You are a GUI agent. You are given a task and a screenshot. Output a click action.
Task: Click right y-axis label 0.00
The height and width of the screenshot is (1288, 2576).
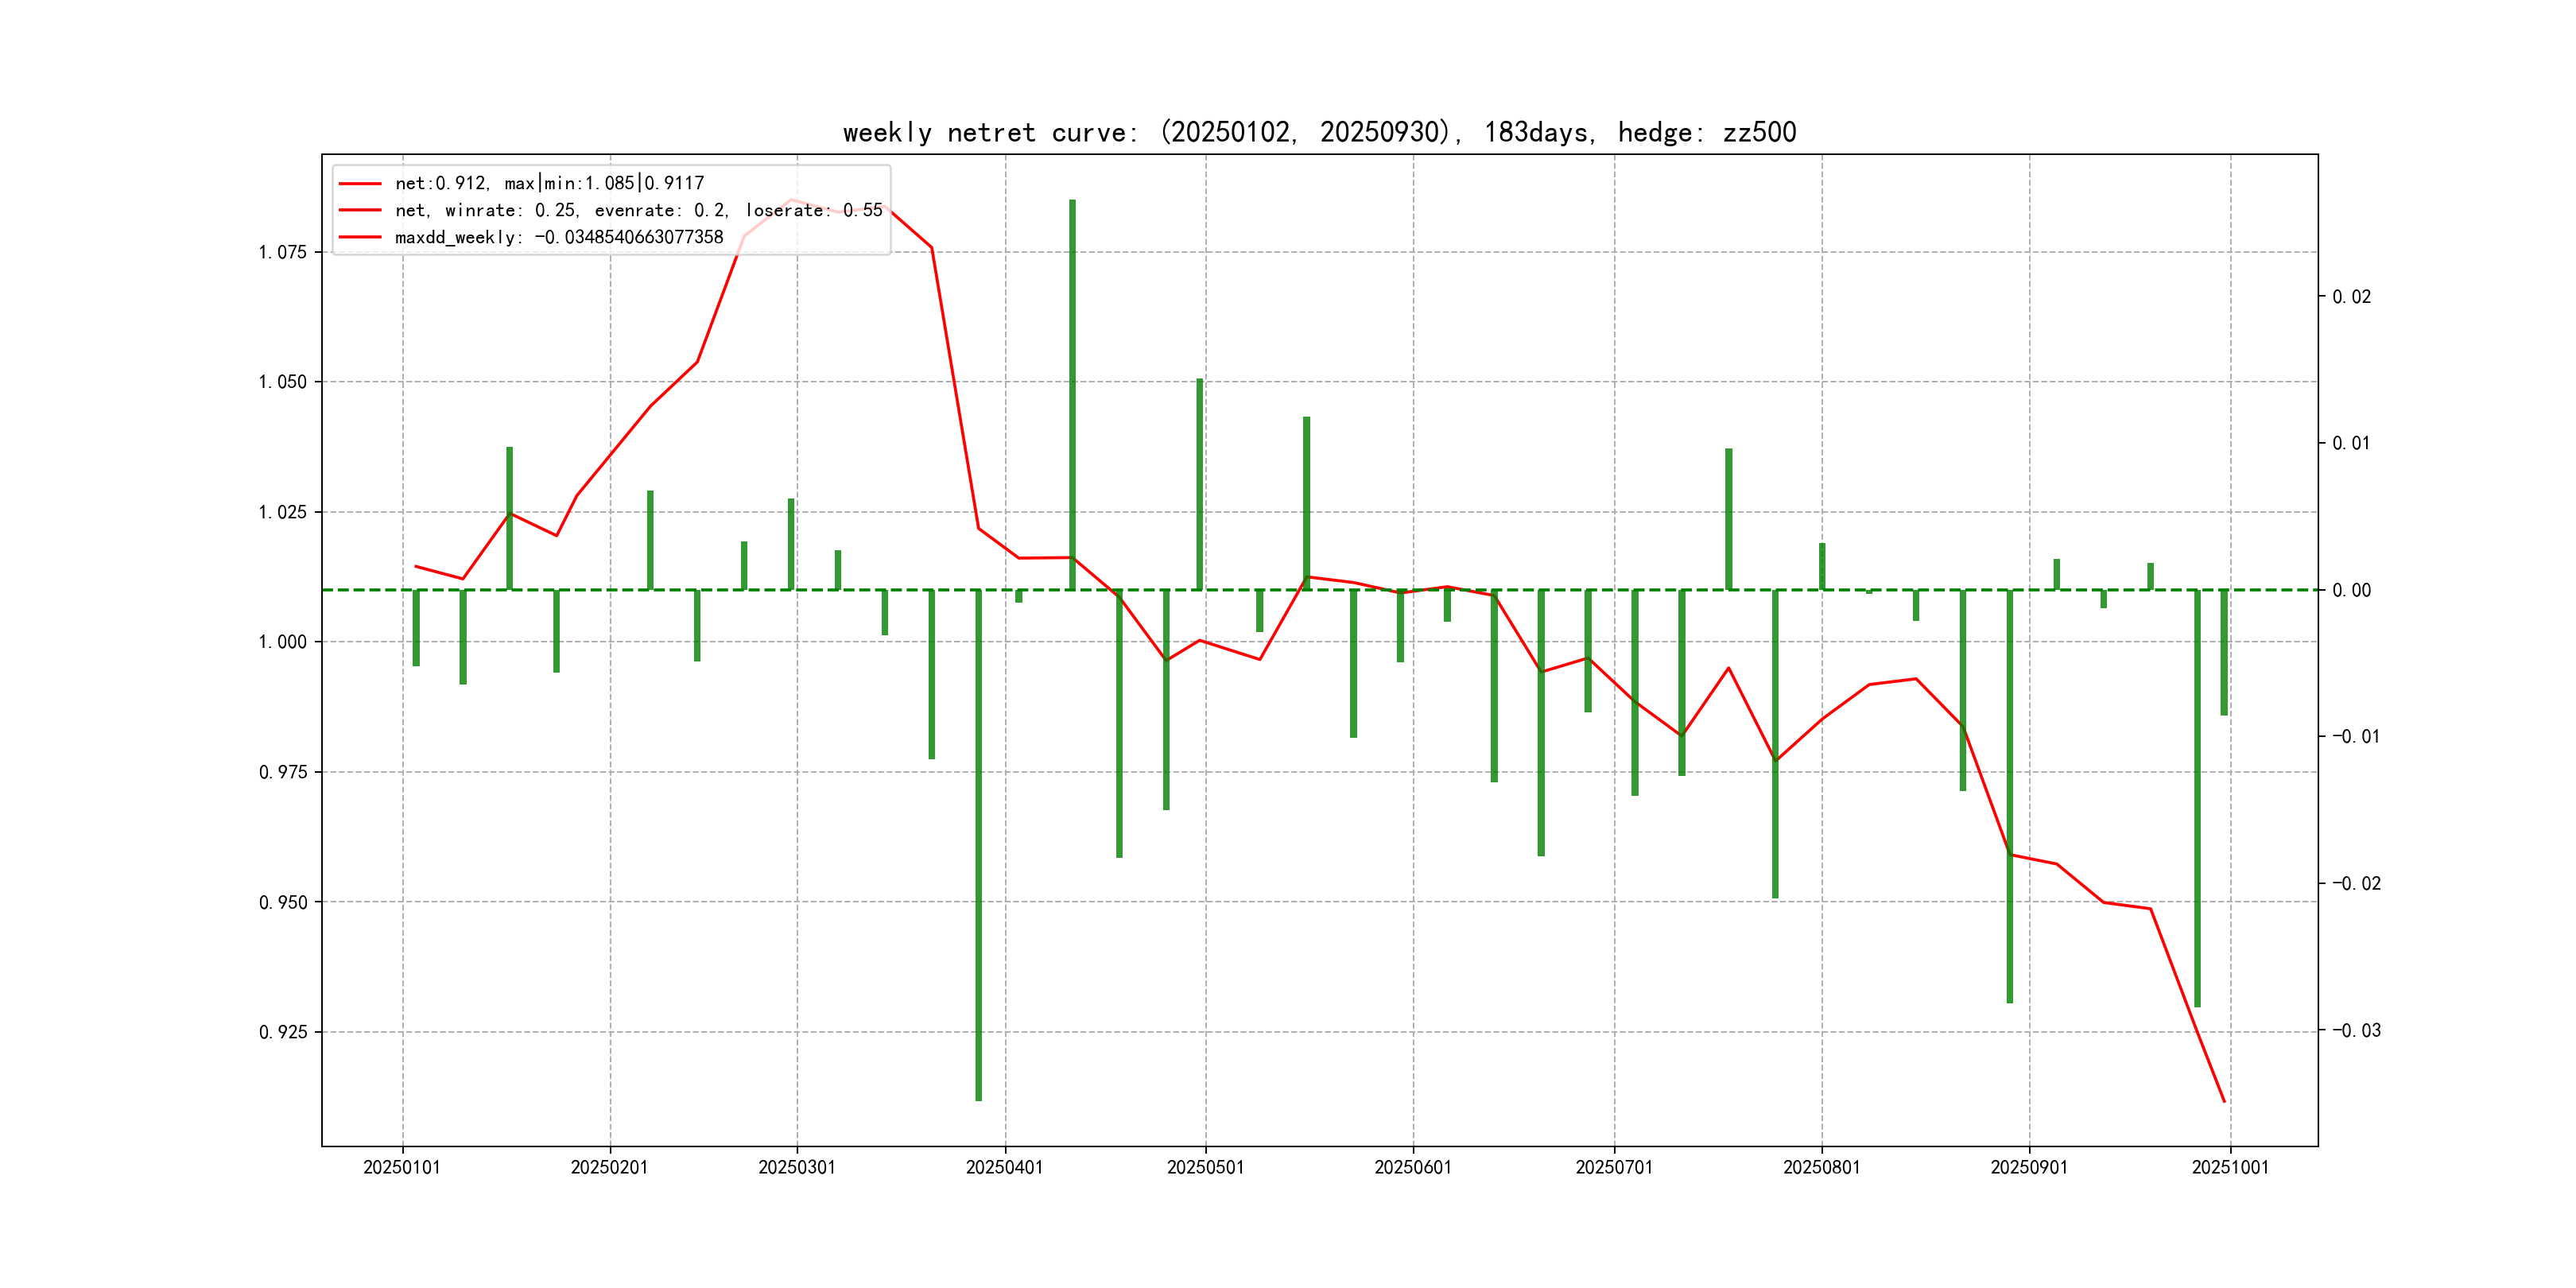[x=2351, y=590]
